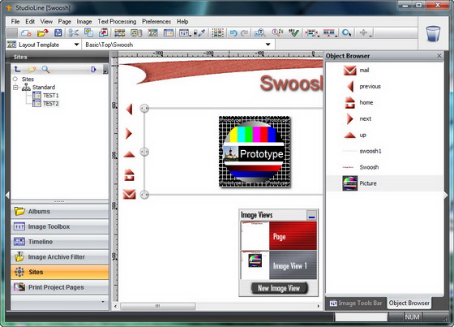Screen dimensions: 454x327
Task: Click the undo arrow icon
Action: [233, 33]
